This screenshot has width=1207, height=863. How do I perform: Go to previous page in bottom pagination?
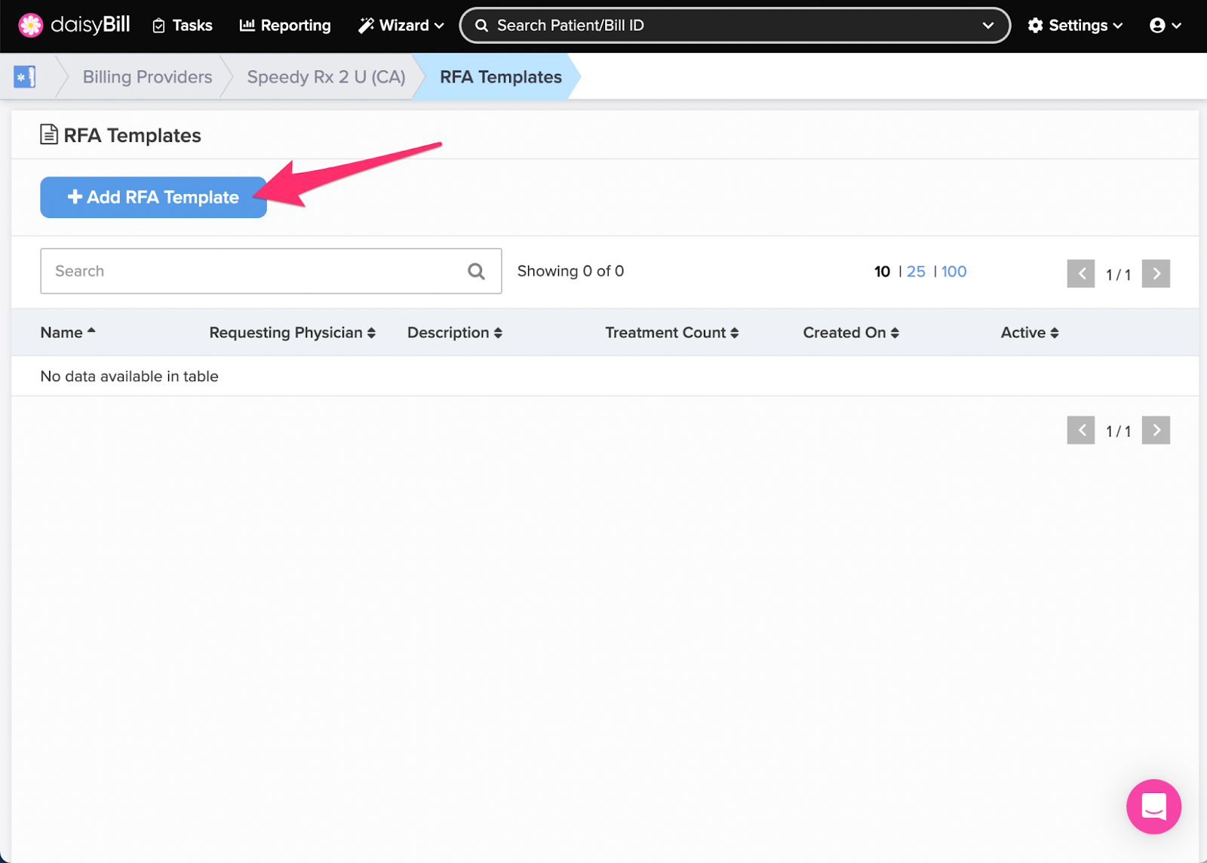click(x=1081, y=430)
